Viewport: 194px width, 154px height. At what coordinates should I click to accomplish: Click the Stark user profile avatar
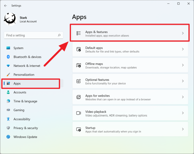11,19
